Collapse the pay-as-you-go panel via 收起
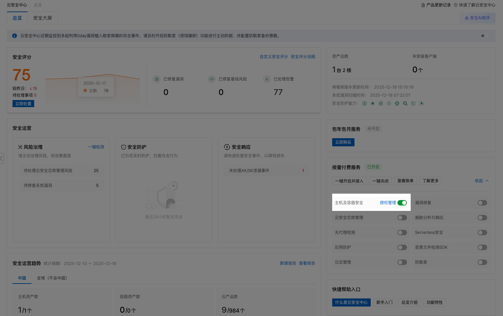 (482, 181)
